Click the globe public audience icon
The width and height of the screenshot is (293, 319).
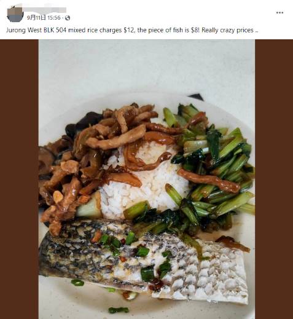coord(68,18)
